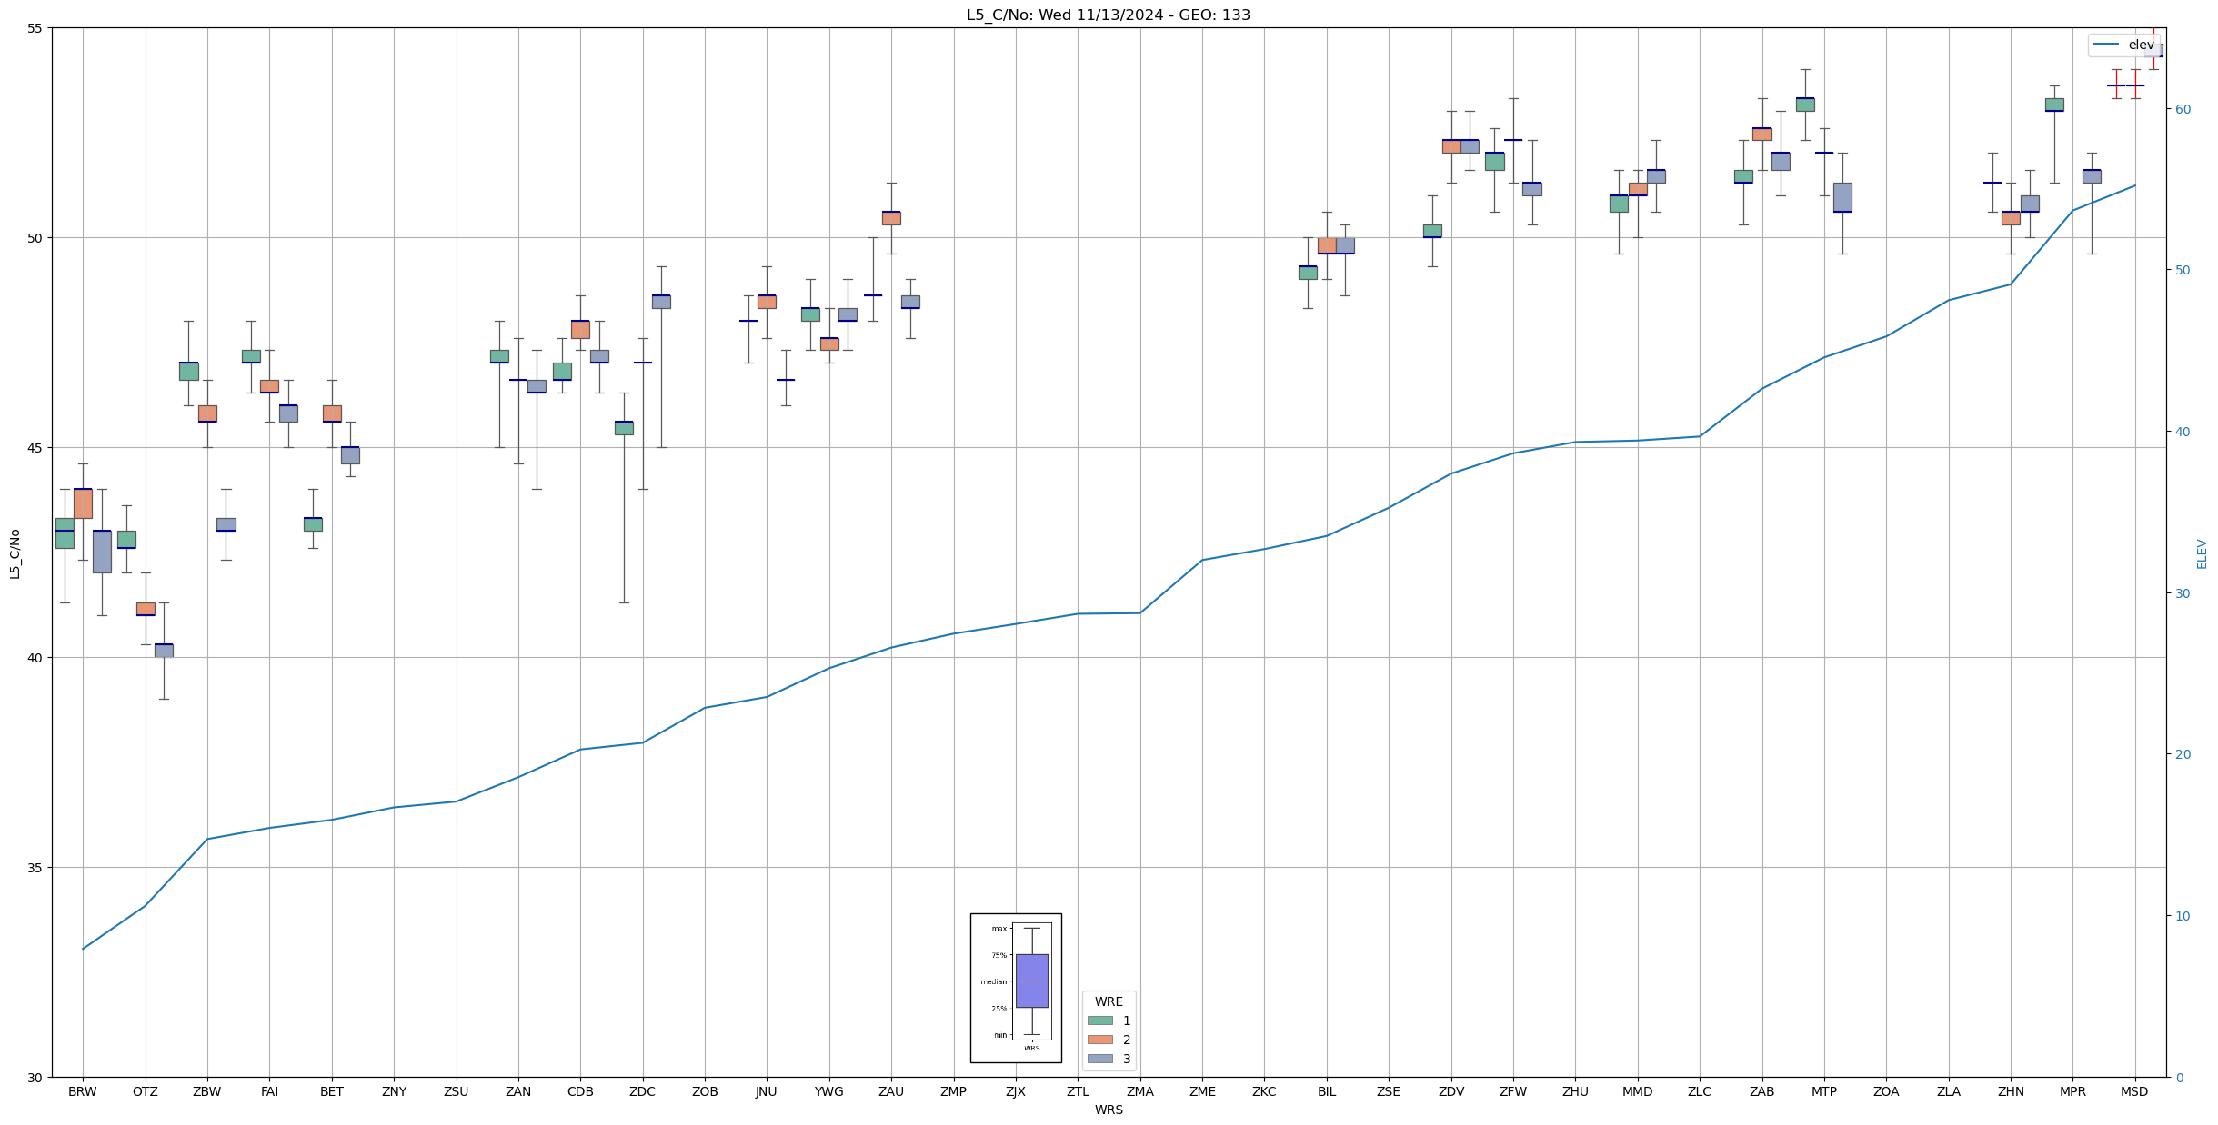
Task: Click the orange WRE 2 legend swatch
Action: (x=1099, y=1040)
